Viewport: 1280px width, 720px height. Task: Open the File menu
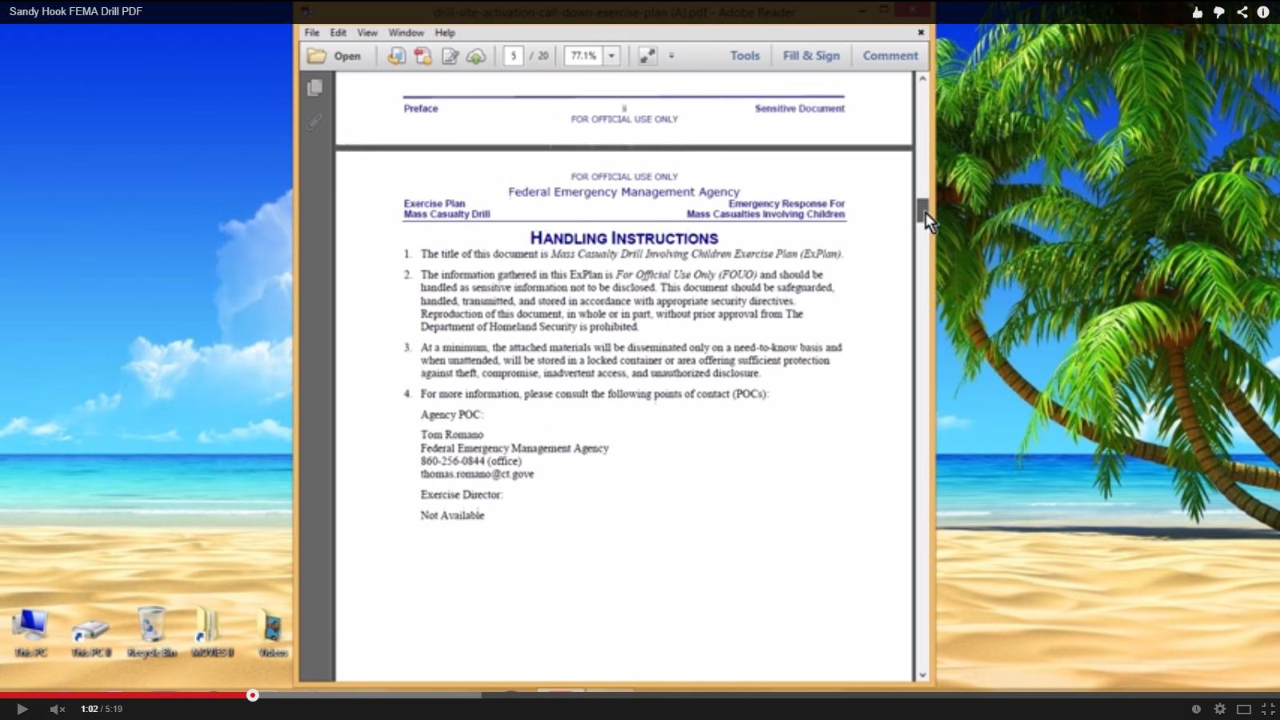pyautogui.click(x=312, y=33)
